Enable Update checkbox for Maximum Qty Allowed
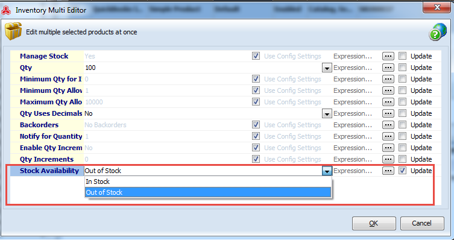 (402, 102)
